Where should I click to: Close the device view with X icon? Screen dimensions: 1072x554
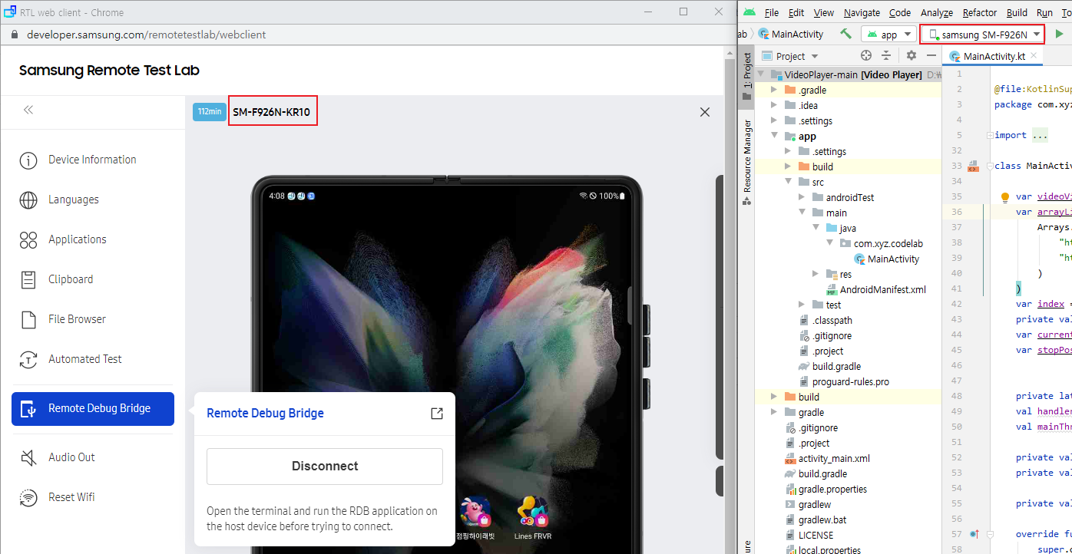click(704, 112)
